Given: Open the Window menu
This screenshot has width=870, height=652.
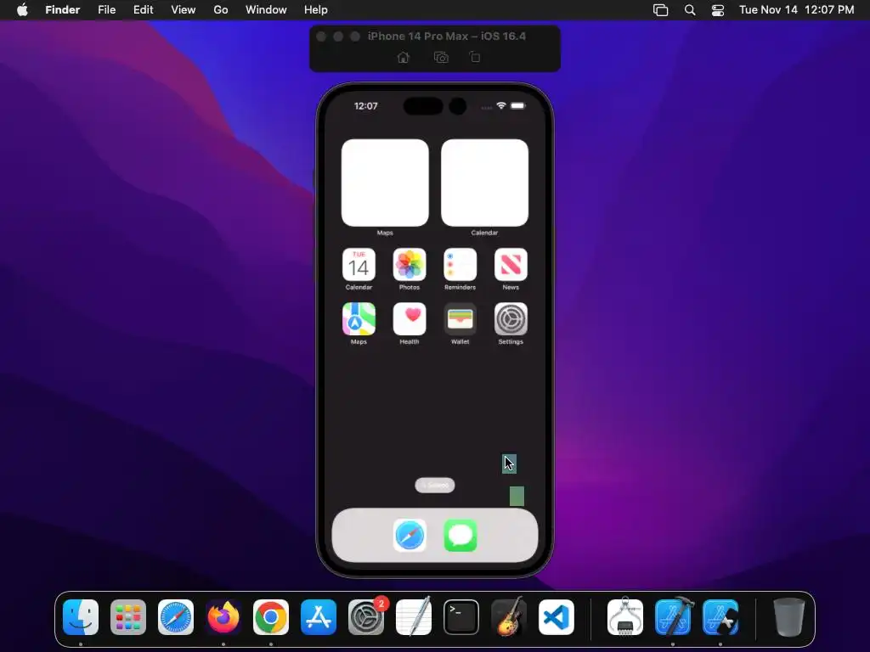Looking at the screenshot, I should (266, 9).
